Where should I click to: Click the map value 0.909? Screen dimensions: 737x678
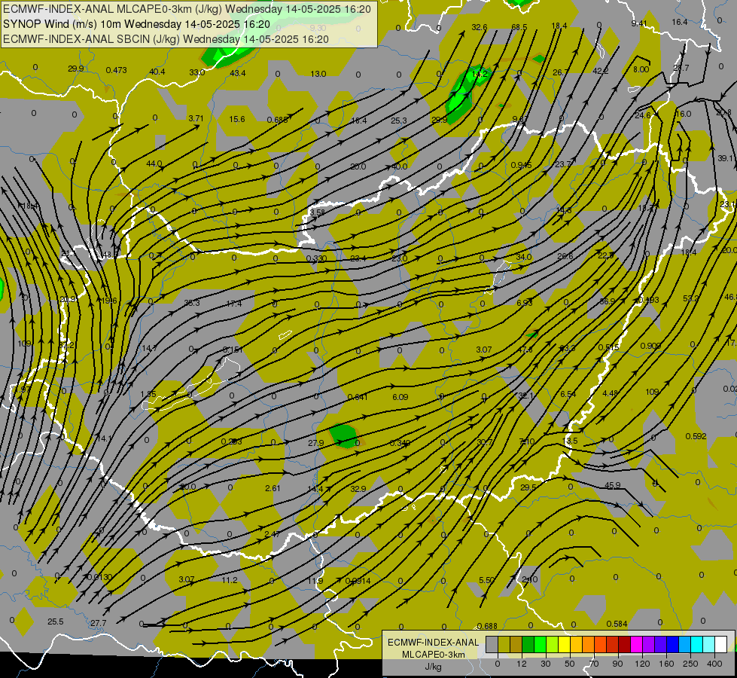coord(651,346)
